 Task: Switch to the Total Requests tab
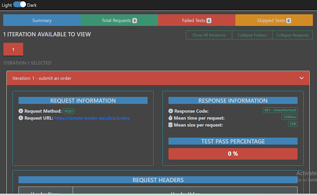119,20
